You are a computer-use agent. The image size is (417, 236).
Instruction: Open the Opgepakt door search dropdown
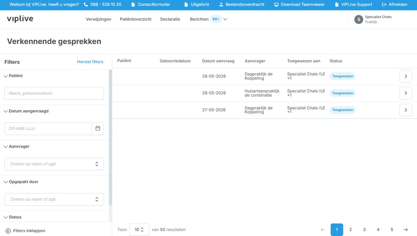pyautogui.click(x=54, y=199)
